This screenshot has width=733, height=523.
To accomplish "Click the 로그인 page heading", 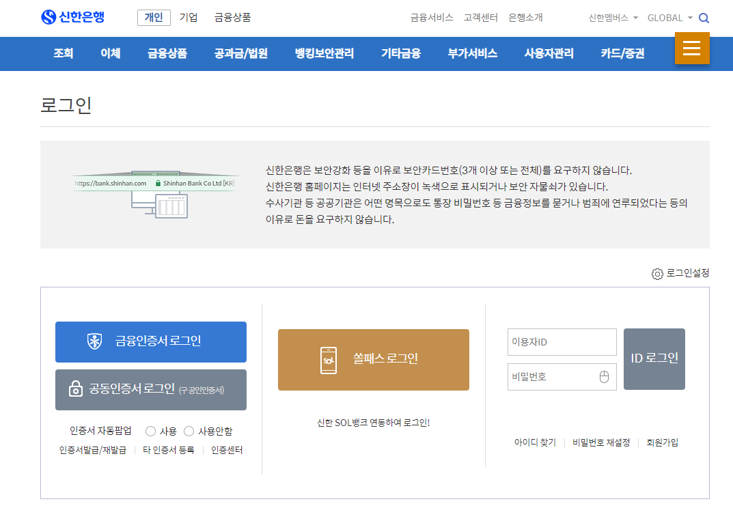I will coord(66,104).
